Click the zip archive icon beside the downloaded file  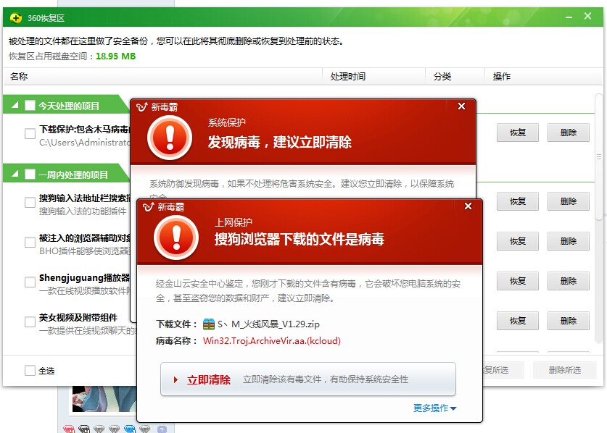click(x=209, y=324)
